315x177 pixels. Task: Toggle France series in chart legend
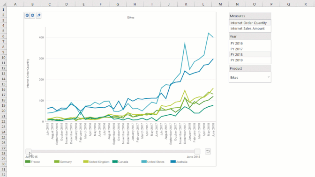click(x=32, y=162)
